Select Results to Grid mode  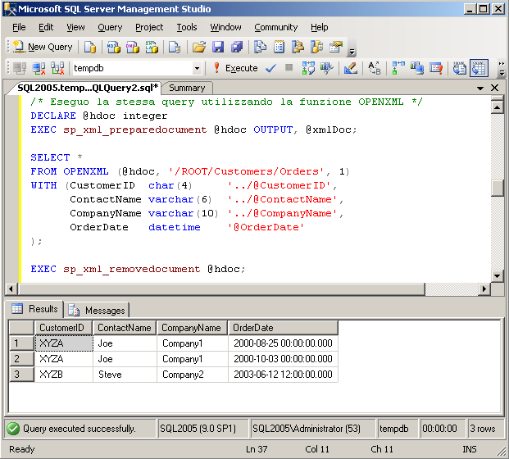click(x=479, y=68)
